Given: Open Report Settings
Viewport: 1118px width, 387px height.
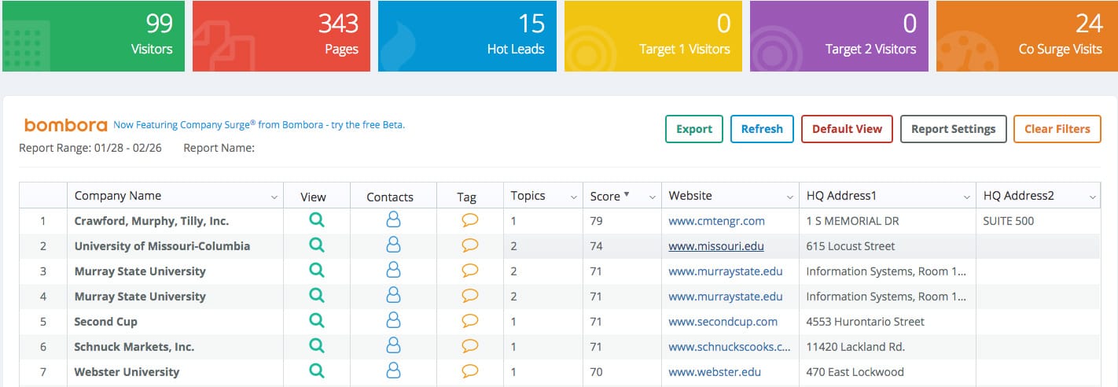Looking at the screenshot, I should click(x=953, y=129).
